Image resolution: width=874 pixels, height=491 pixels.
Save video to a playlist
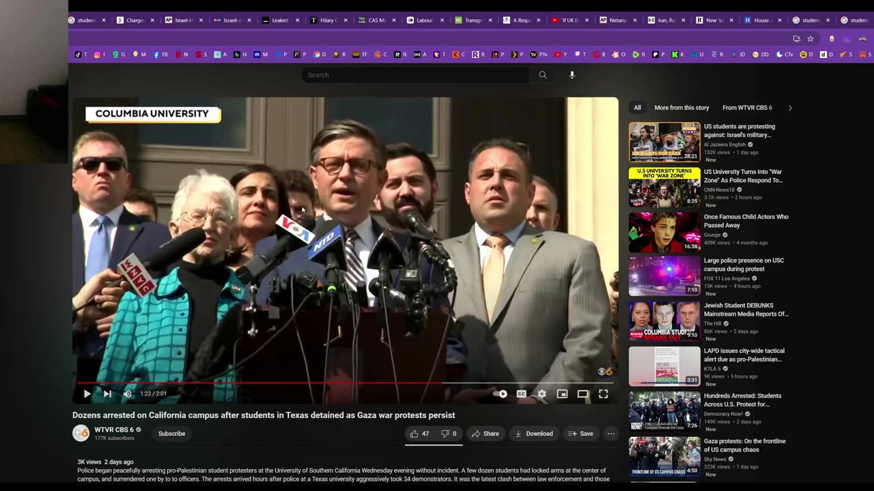[580, 434]
